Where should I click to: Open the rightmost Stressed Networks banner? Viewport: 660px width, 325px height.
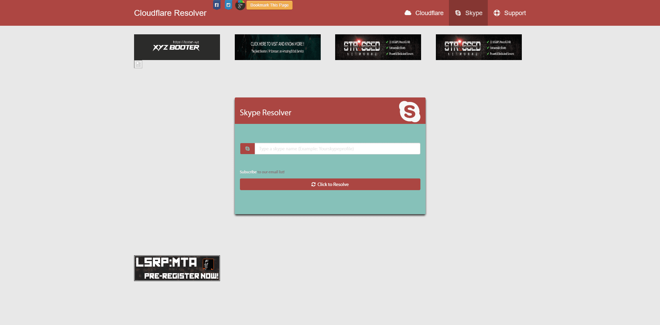pos(479,47)
